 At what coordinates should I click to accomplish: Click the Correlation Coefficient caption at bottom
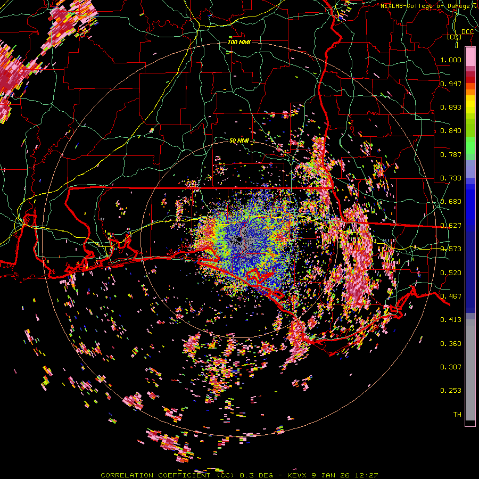pyautogui.click(x=240, y=475)
